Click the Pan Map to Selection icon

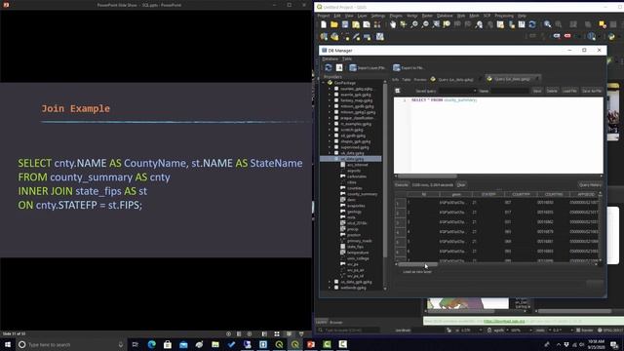click(404, 24)
